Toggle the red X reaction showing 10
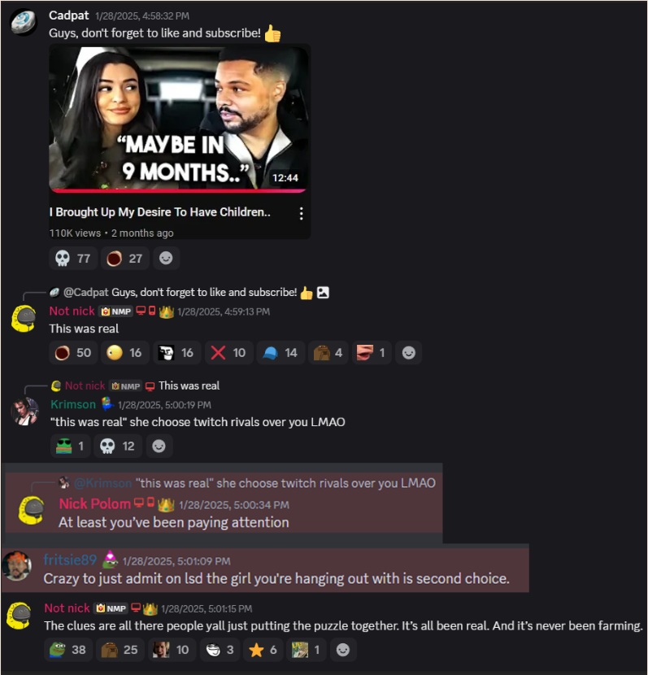 [x=228, y=353]
